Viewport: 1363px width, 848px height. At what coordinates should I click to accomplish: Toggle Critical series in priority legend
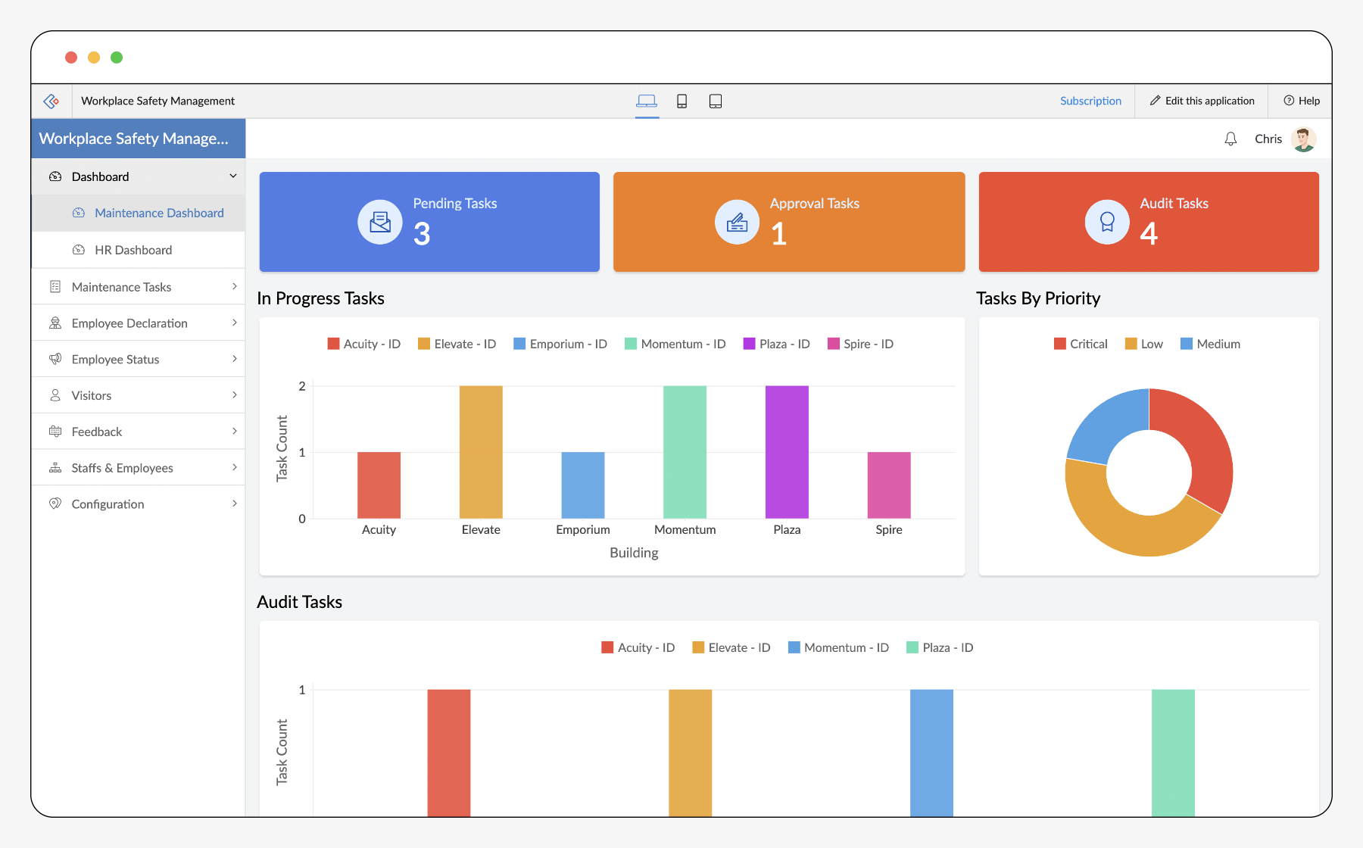tap(1081, 344)
